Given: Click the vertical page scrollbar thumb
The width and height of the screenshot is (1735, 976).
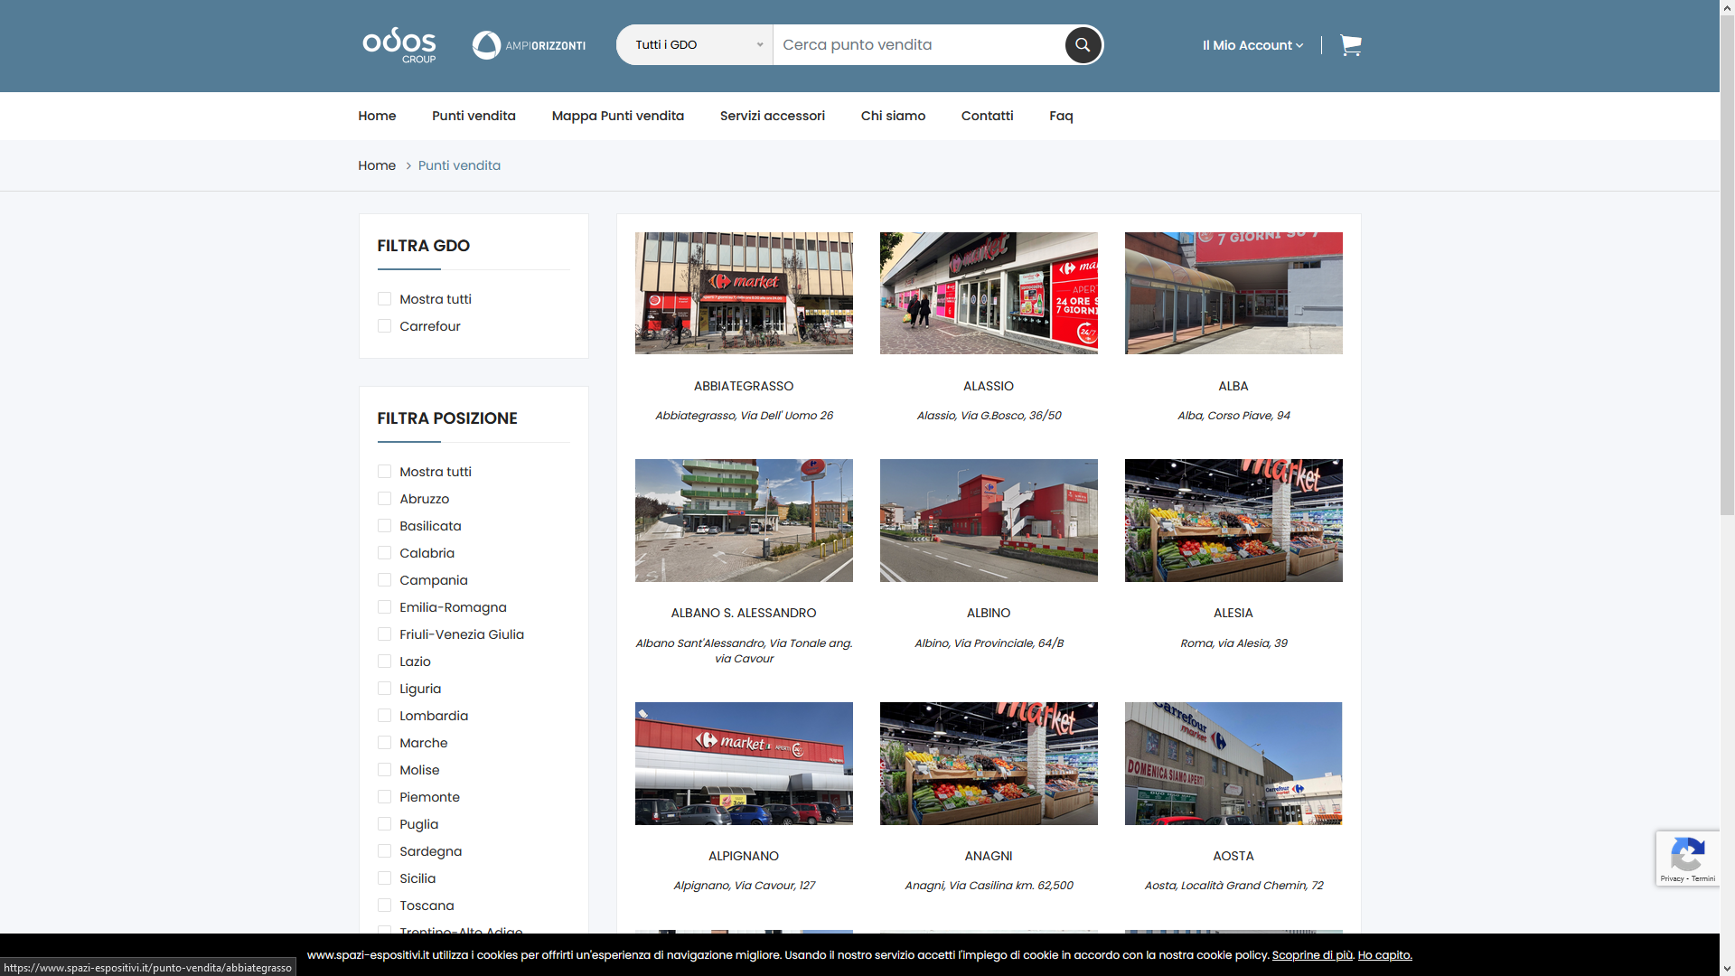Looking at the screenshot, I should (1727, 265).
